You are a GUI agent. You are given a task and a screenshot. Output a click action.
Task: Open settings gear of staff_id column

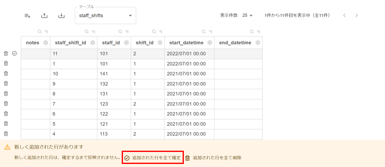(126, 43)
